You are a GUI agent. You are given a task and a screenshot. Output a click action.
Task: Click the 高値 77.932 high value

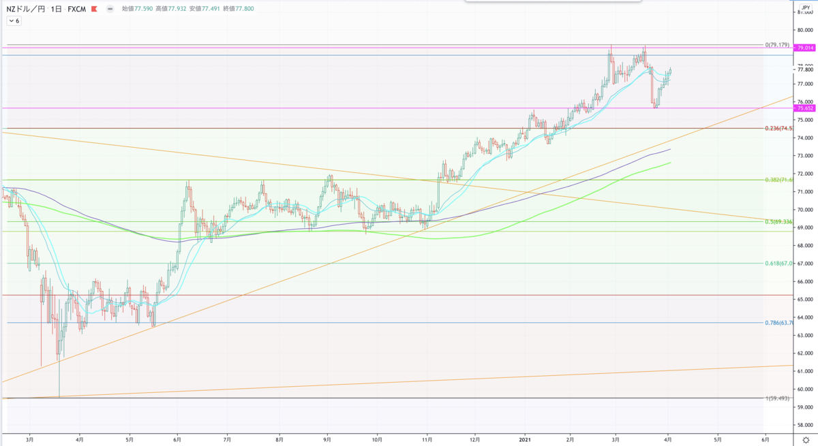[x=177, y=9]
